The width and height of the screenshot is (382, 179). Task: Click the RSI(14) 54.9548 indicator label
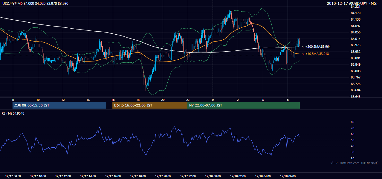(x=13, y=113)
